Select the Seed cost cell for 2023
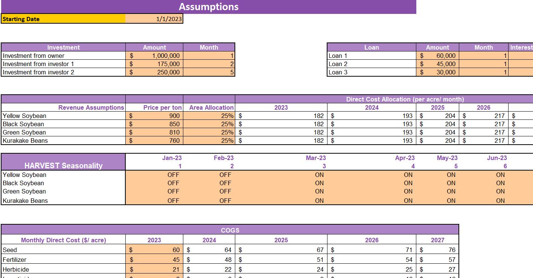Viewport: 533px width, 278px height. click(x=154, y=249)
